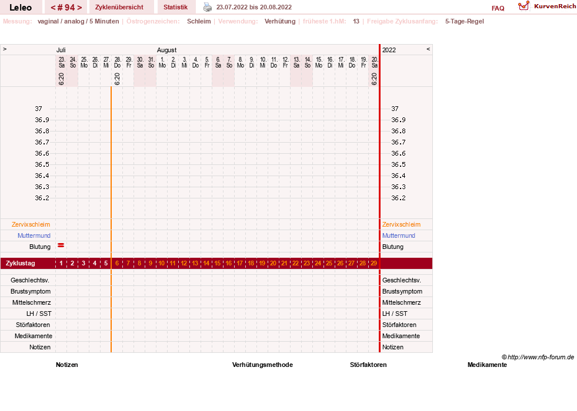The height and width of the screenshot is (411, 577).
Task: Open the Statistik tab
Action: 175,7
